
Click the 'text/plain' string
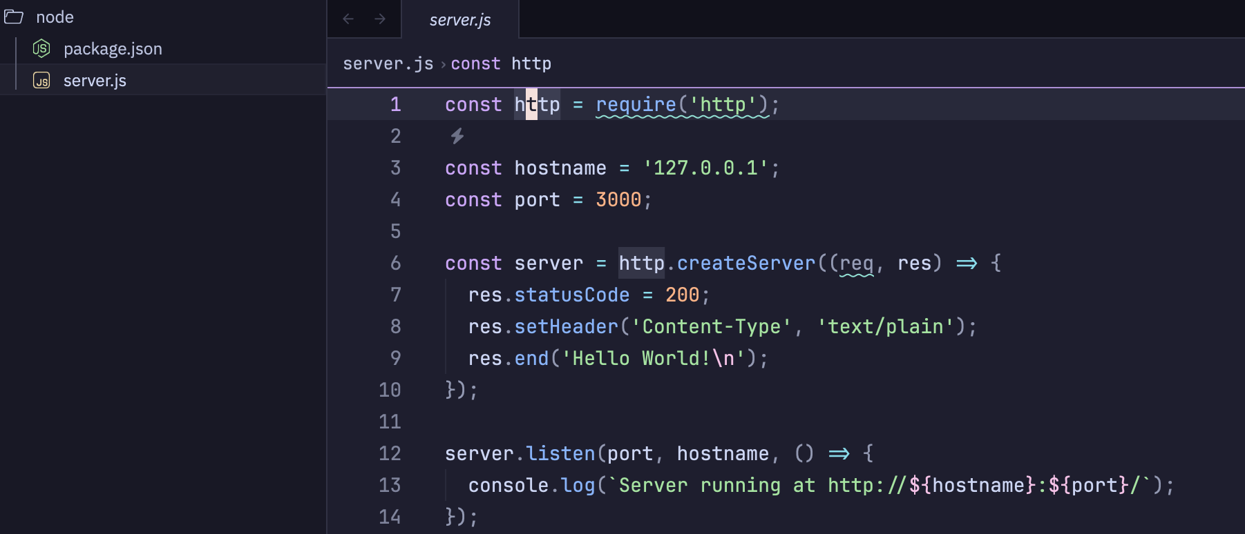tap(886, 326)
